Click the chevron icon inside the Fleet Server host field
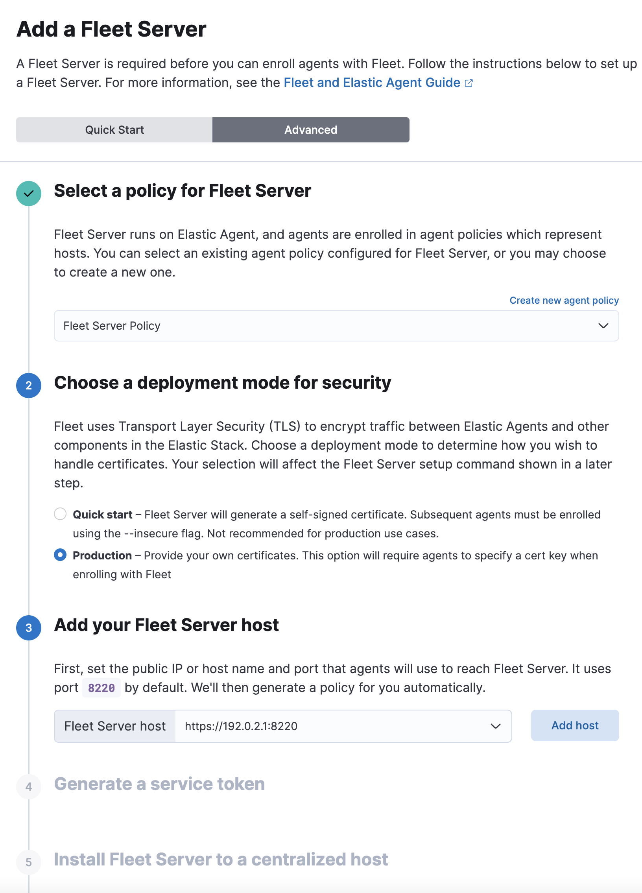 (495, 726)
